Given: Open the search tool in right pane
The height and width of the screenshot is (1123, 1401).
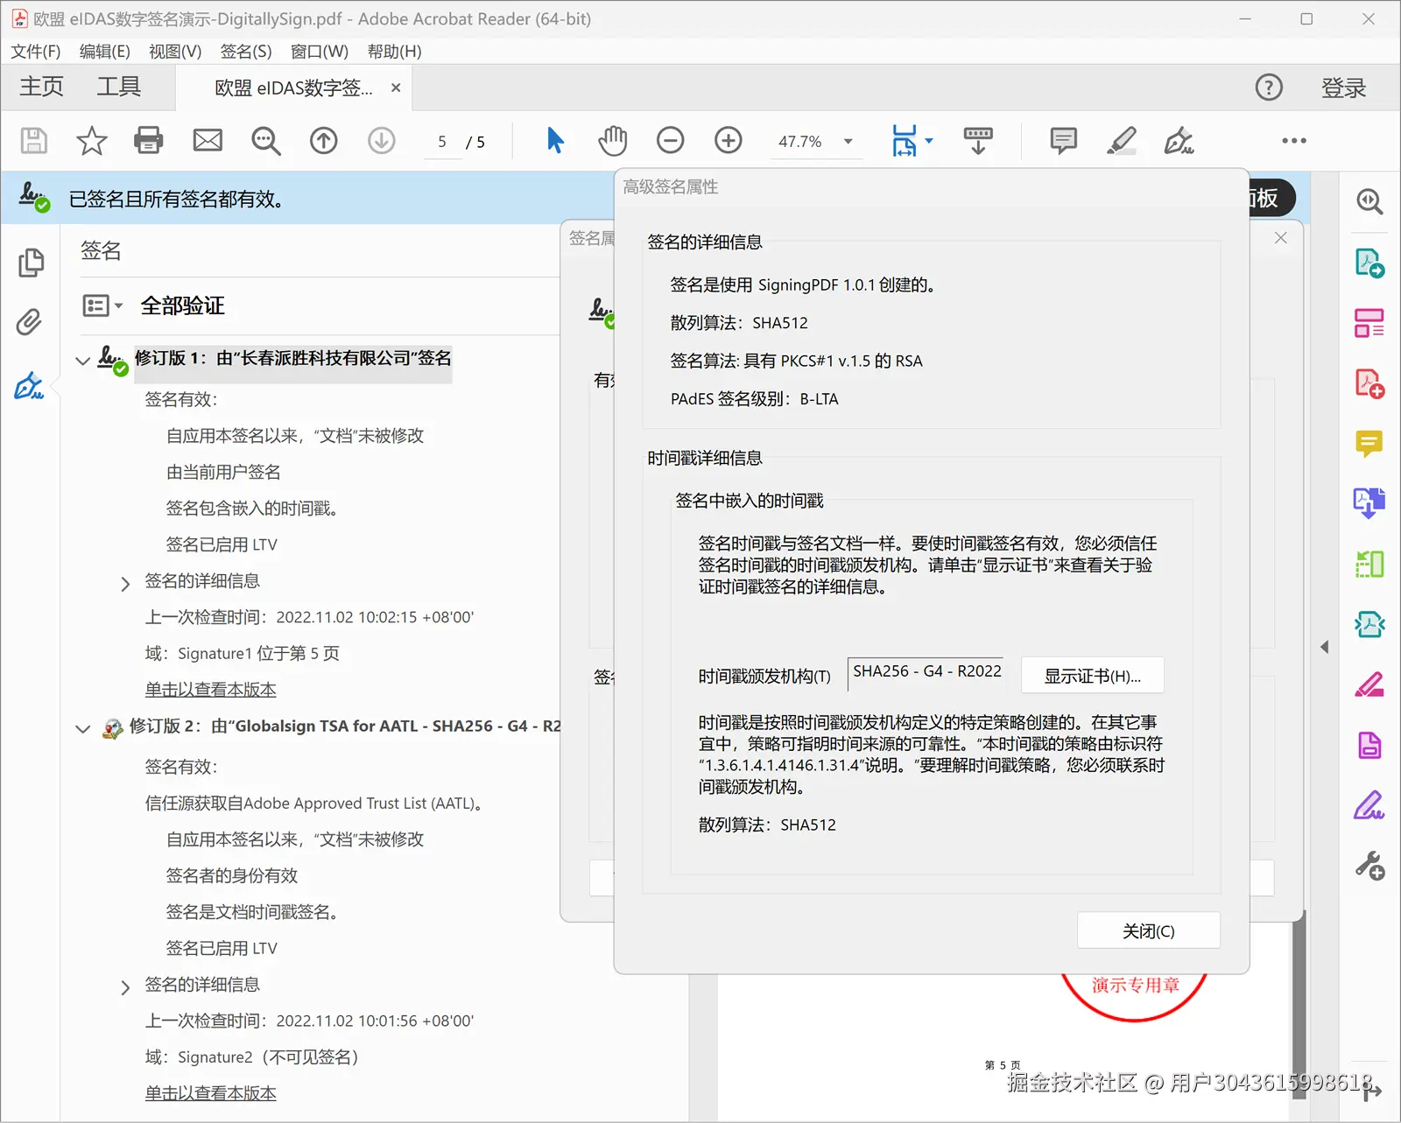Looking at the screenshot, I should (x=1369, y=201).
